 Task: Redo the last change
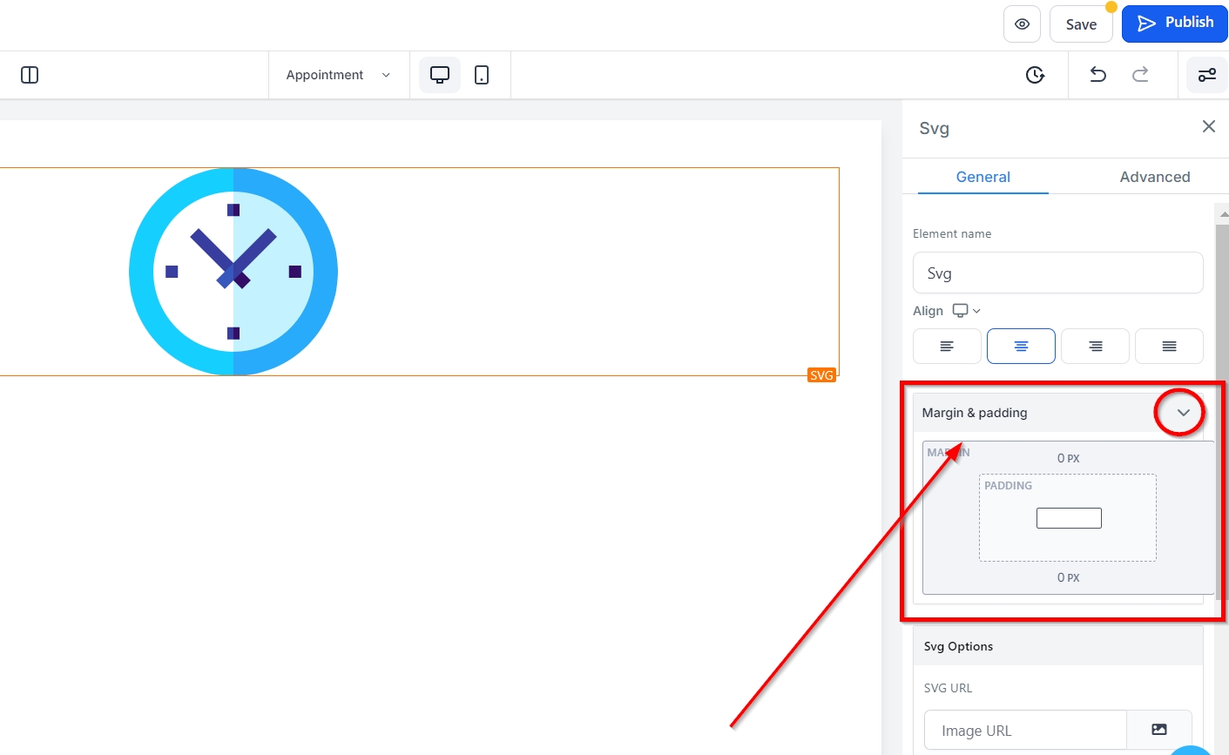point(1140,75)
